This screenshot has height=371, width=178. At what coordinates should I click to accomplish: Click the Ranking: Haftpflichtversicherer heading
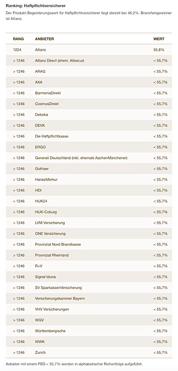(x=36, y=6)
